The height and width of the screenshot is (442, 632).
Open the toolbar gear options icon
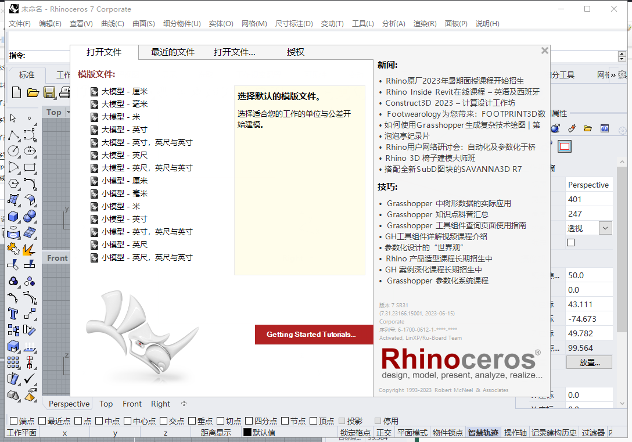(622, 74)
